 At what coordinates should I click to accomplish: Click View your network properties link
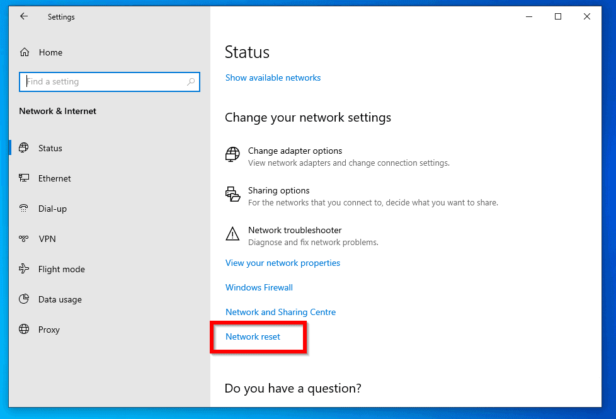[282, 263]
